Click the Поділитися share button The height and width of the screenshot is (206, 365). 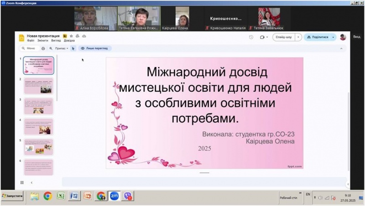[318, 37]
